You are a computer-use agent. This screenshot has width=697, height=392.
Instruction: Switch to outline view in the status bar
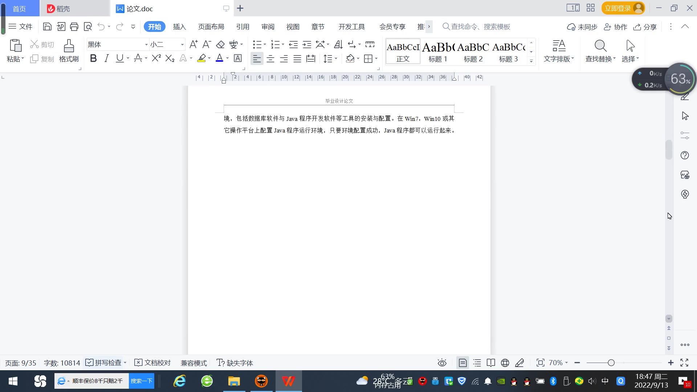[x=477, y=363]
